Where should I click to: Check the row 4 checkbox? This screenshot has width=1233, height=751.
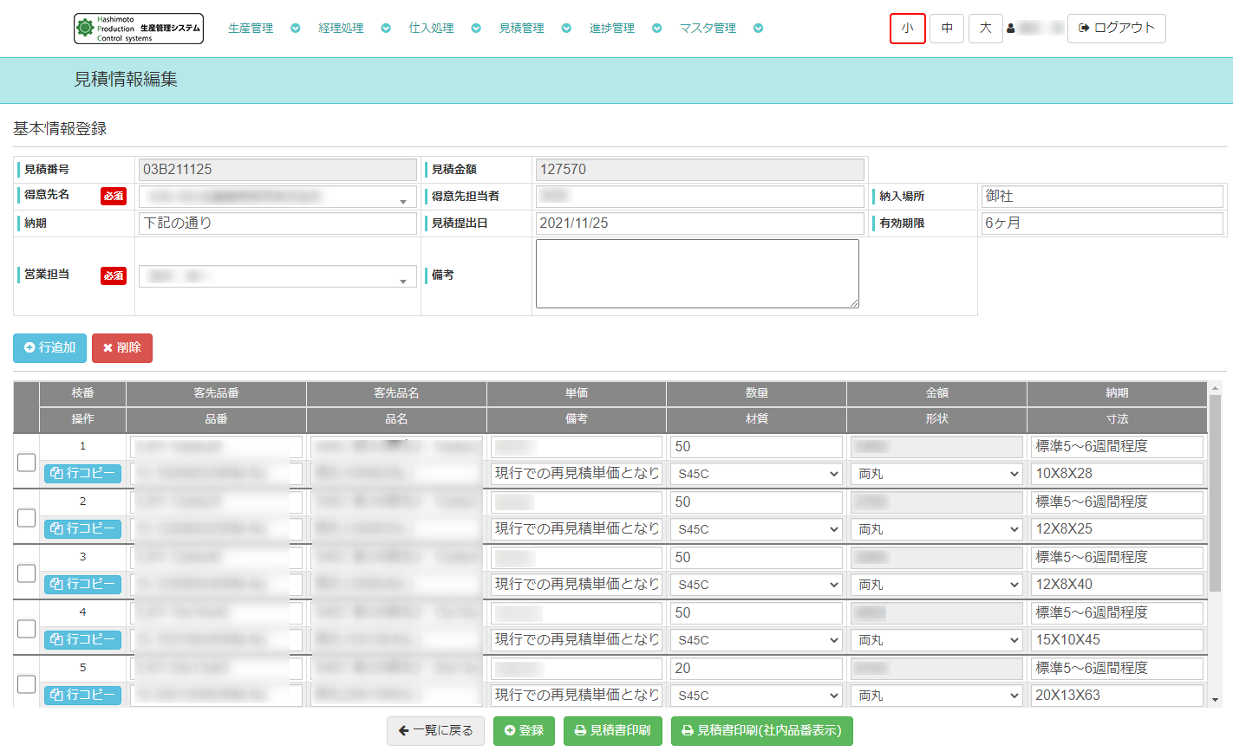27,629
